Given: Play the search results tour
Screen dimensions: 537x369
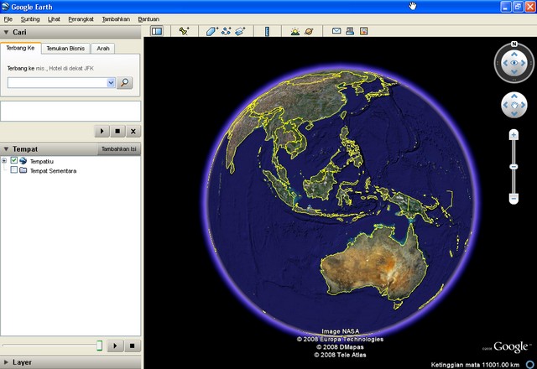Looking at the screenshot, I should [x=102, y=131].
